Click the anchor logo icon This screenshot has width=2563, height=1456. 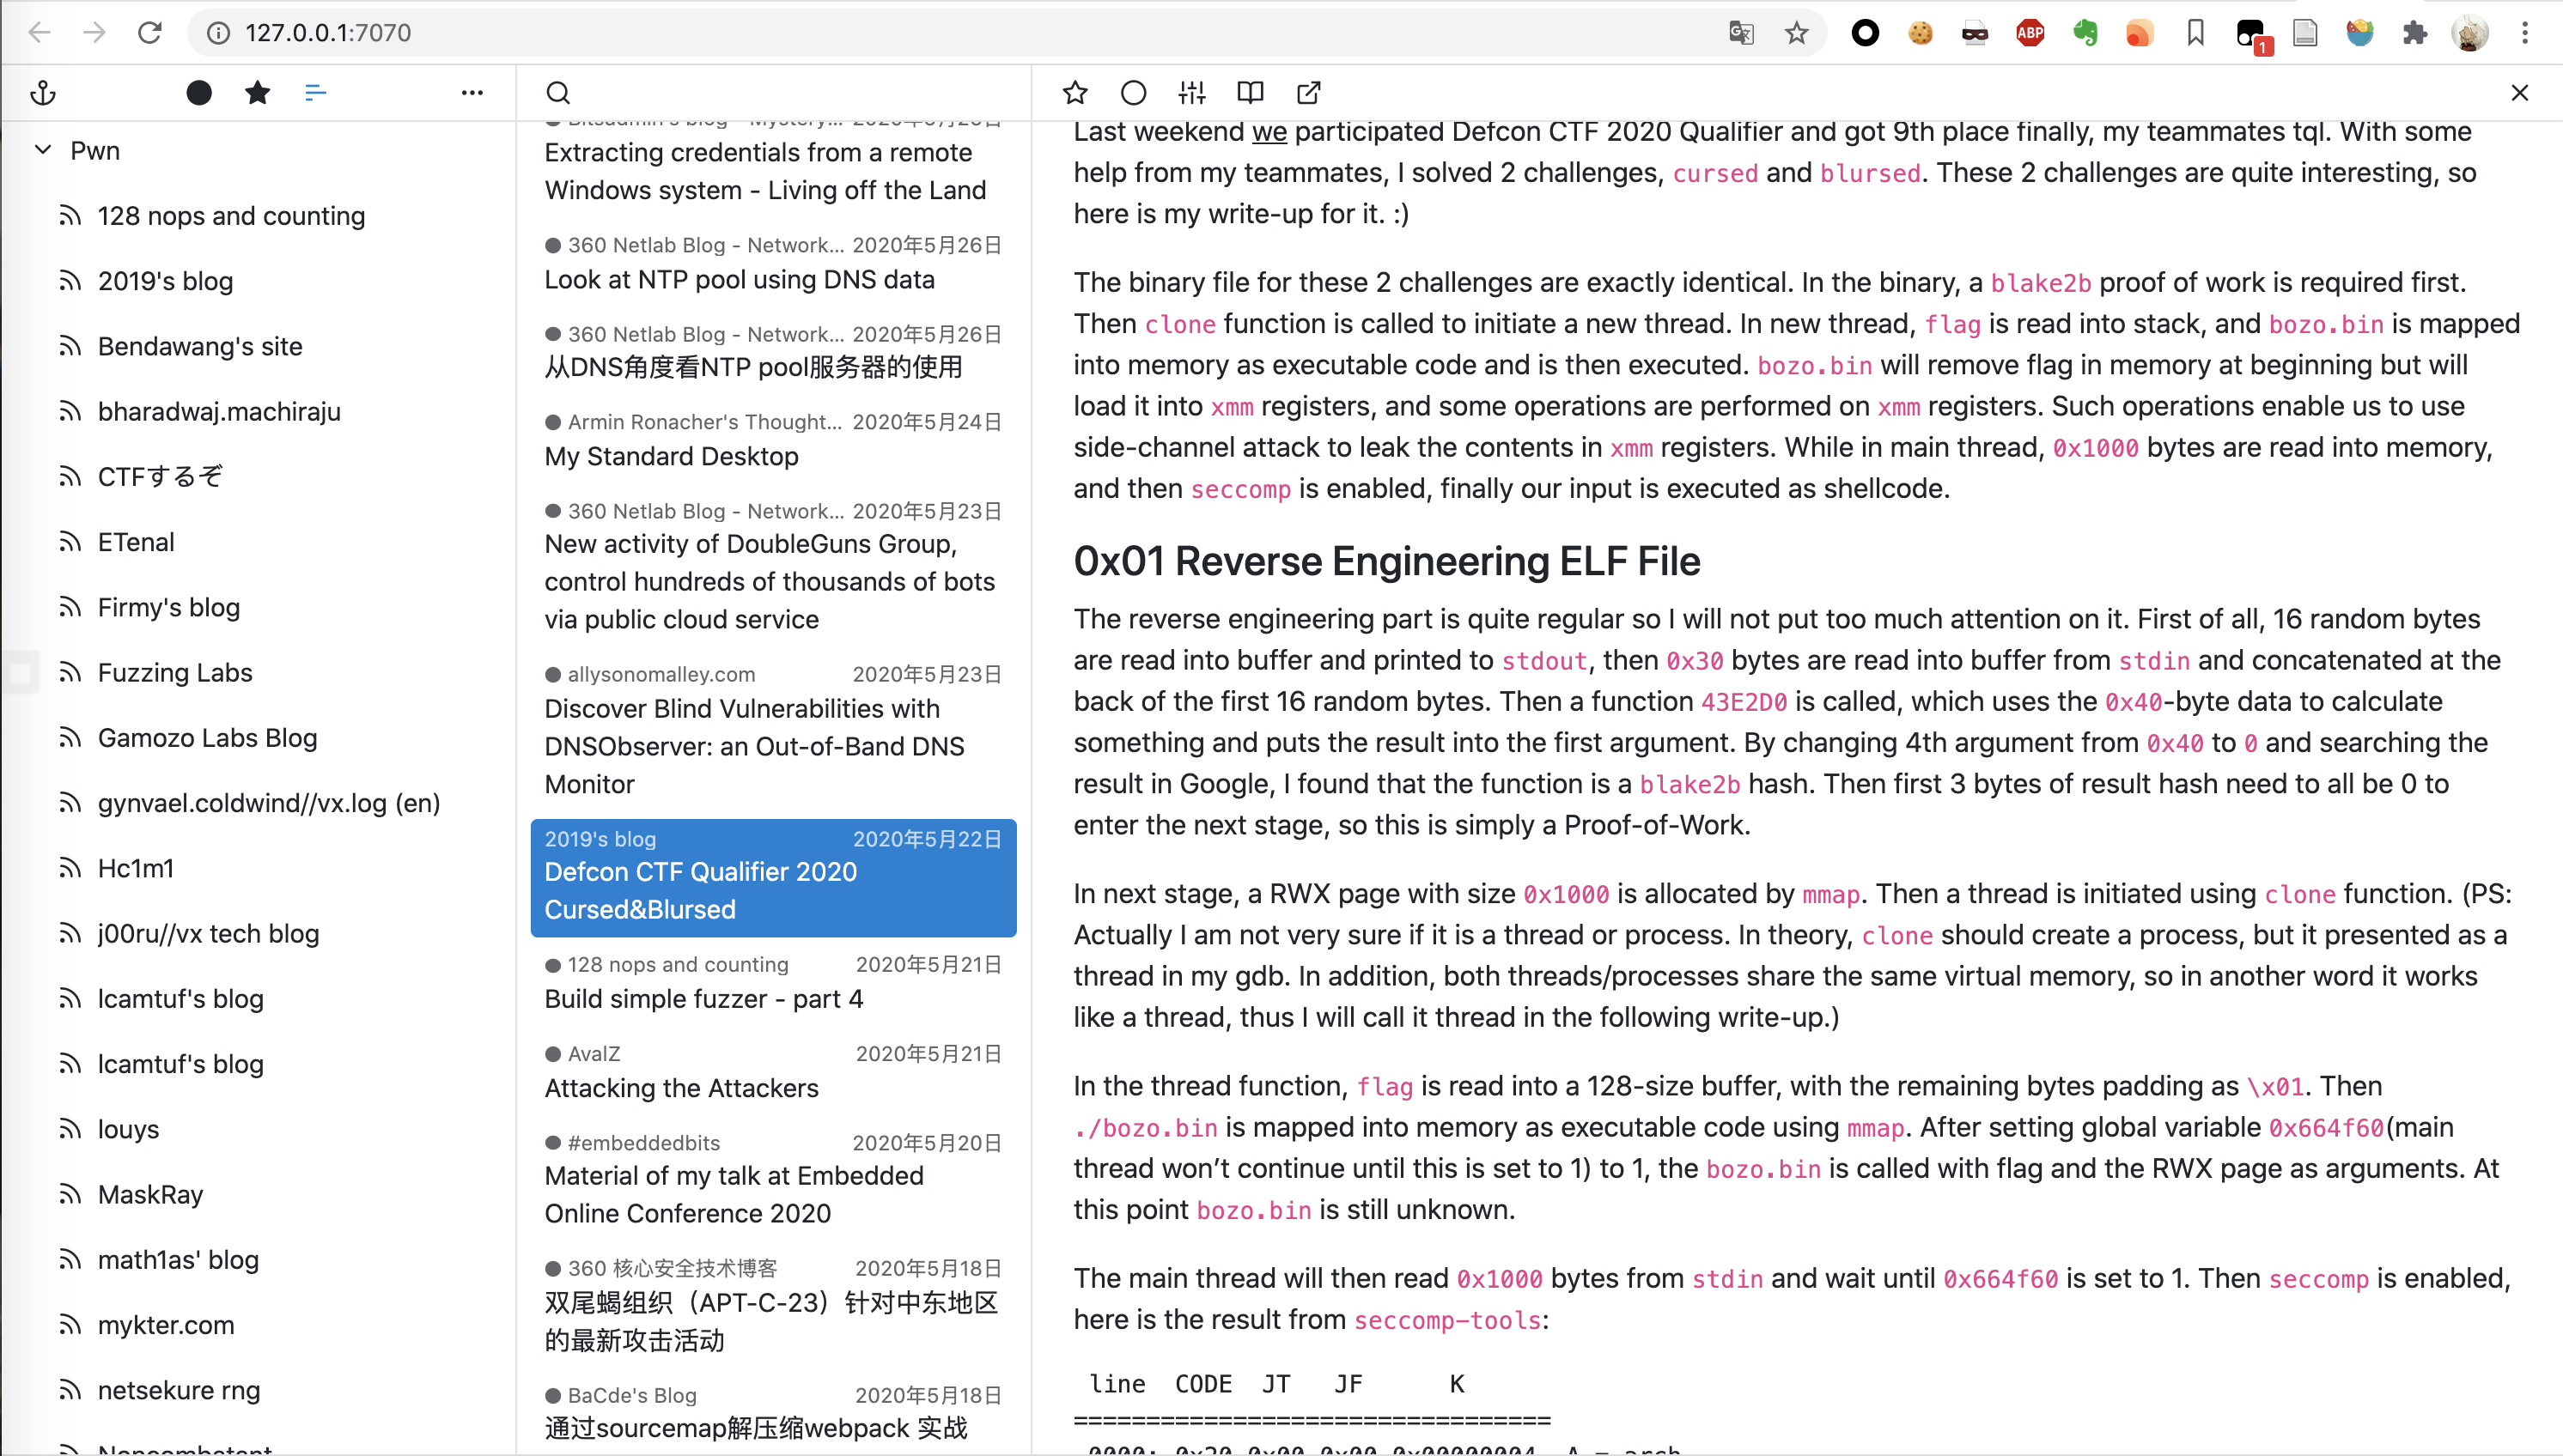(43, 93)
